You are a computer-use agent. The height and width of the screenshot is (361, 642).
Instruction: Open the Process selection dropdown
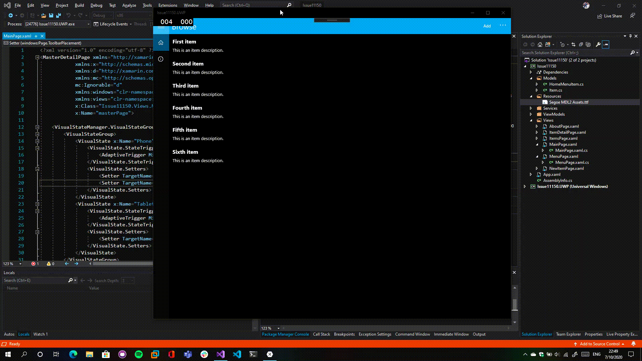(88, 24)
